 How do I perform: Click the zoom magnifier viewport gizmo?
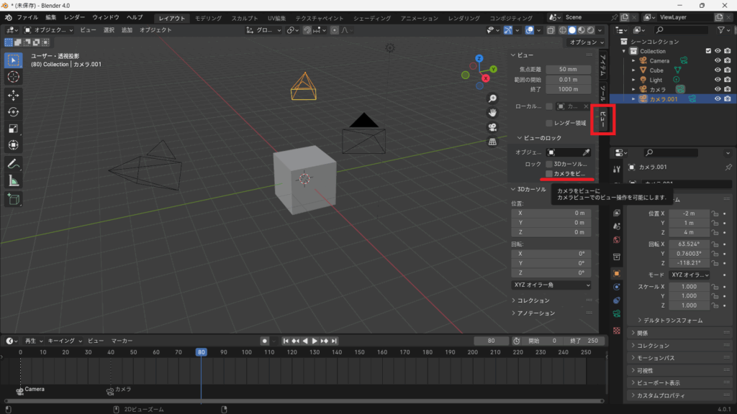coord(492,98)
